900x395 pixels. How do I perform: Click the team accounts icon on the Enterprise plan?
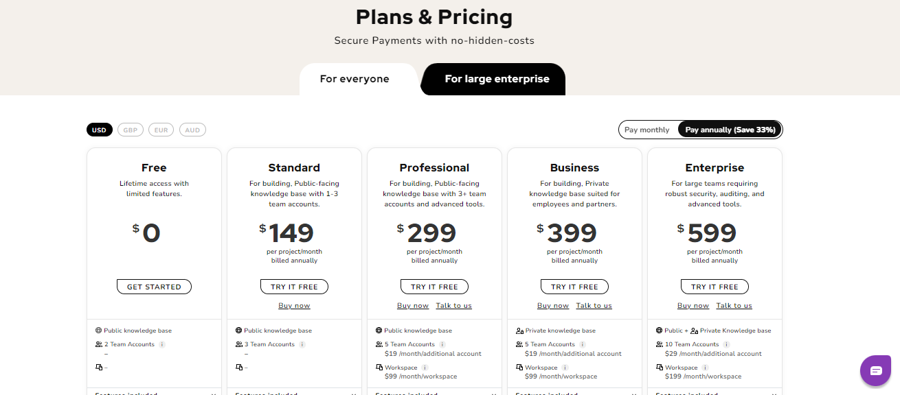[x=658, y=344]
